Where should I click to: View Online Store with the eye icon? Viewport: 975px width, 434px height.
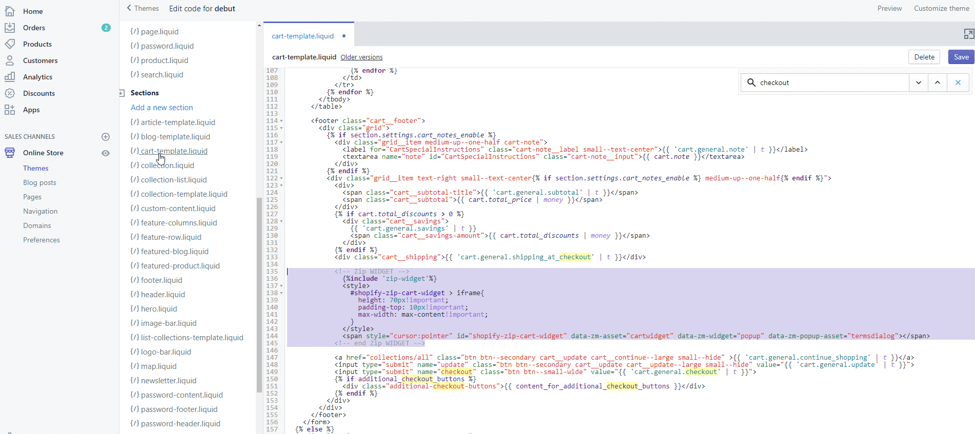coord(106,153)
